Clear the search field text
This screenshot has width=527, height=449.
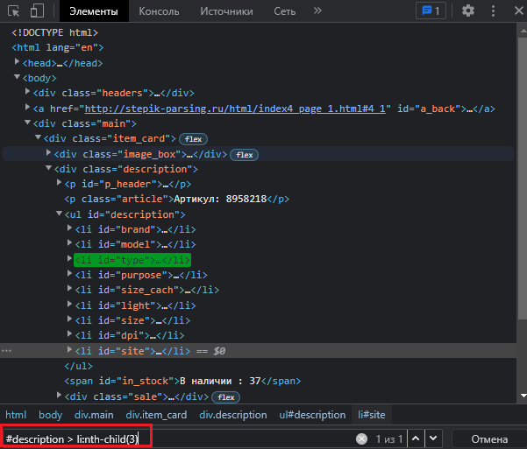click(361, 438)
